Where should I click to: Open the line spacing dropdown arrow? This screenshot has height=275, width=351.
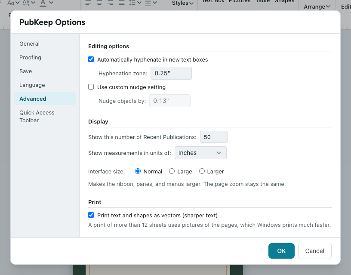(x=139, y=3)
